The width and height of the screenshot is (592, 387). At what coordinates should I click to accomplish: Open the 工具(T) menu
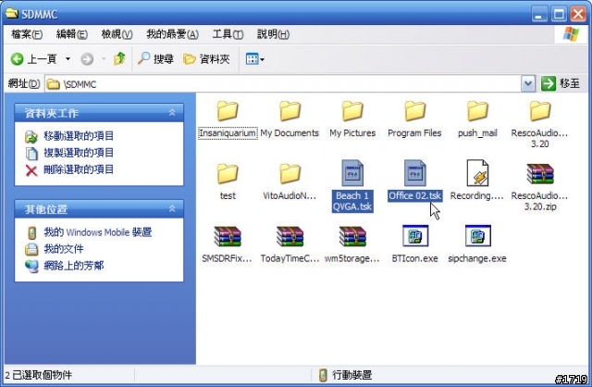tap(228, 34)
